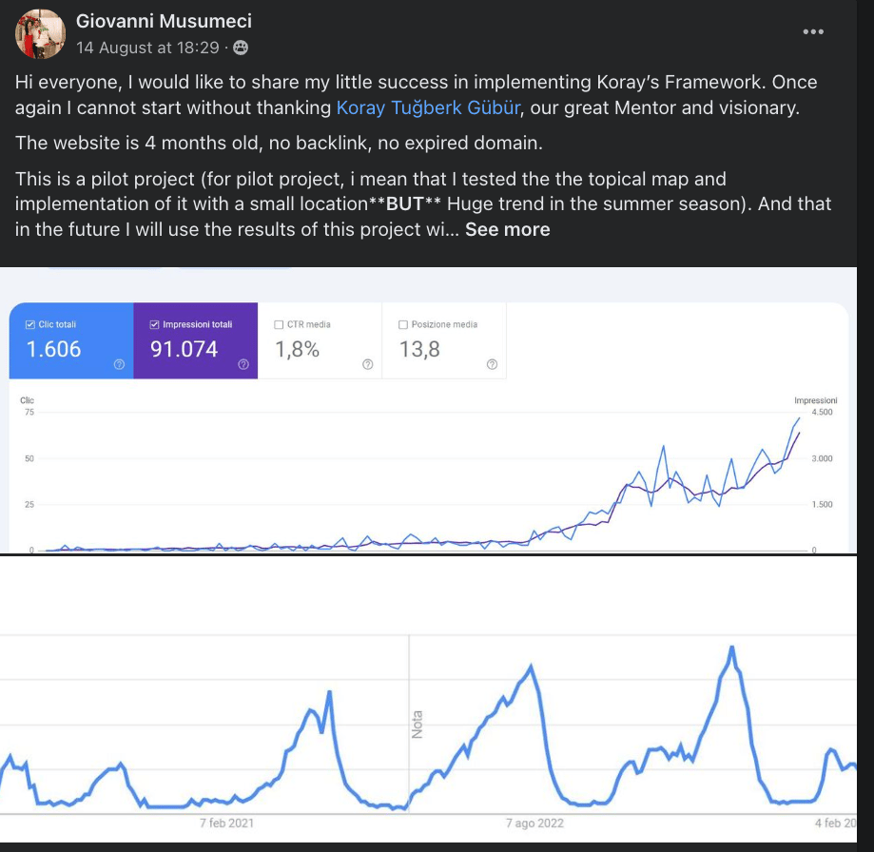Image resolution: width=874 pixels, height=852 pixels.
Task: Uncheck the Impressioni totali checkbox
Action: [156, 325]
